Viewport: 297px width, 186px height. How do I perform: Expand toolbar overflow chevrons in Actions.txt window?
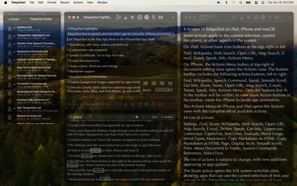(x=290, y=17)
